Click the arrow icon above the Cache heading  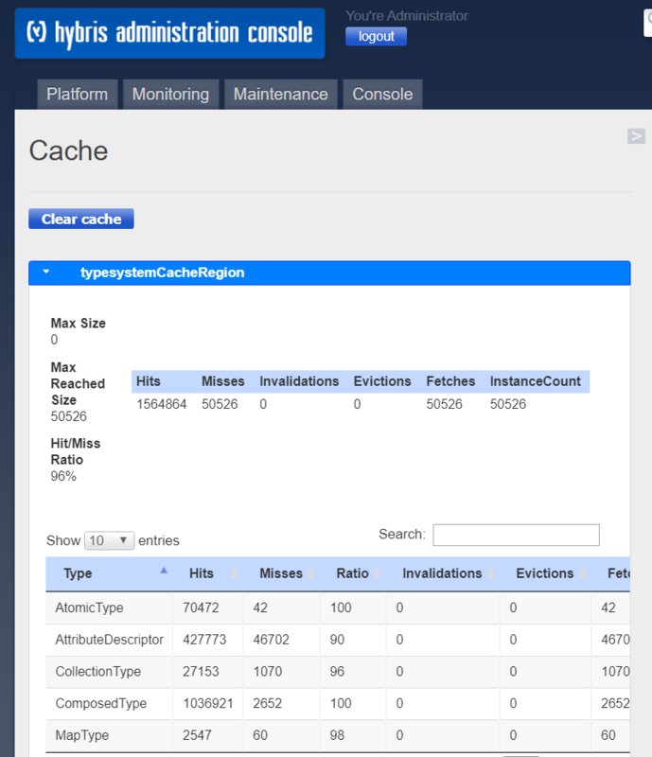click(x=636, y=136)
